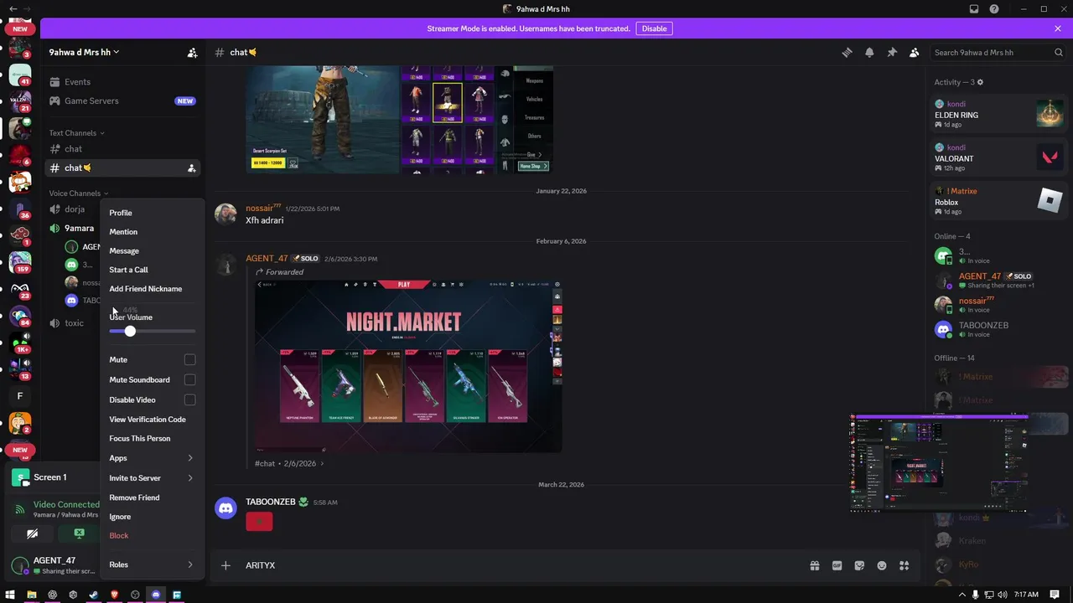Viewport: 1073px width, 603px height.
Task: Open the emoji picker
Action: pos(882,565)
